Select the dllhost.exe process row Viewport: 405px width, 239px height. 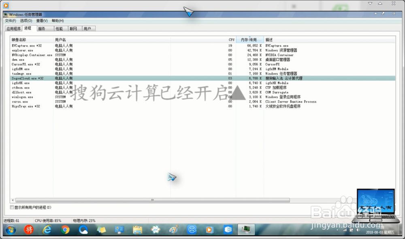pyautogui.click(x=203, y=92)
